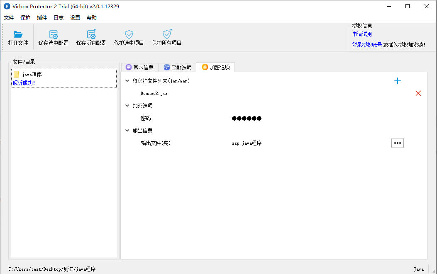Screen dimensions: 437x274
Task: Maximize the Virbox Protector window
Action: tap(408, 6)
